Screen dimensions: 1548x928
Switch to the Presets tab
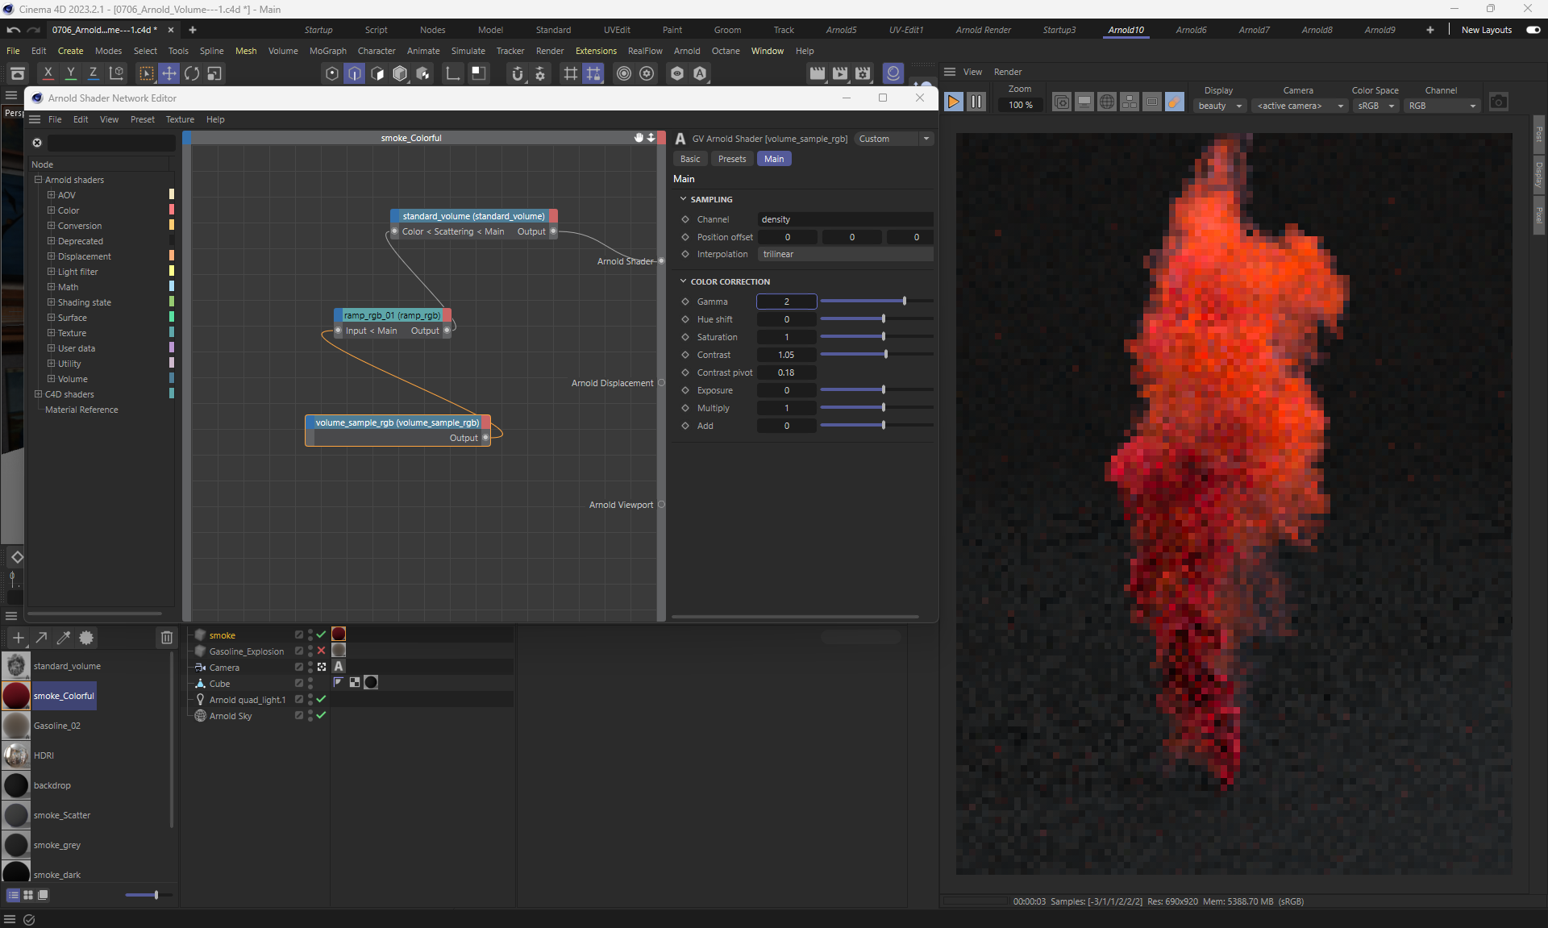point(731,159)
